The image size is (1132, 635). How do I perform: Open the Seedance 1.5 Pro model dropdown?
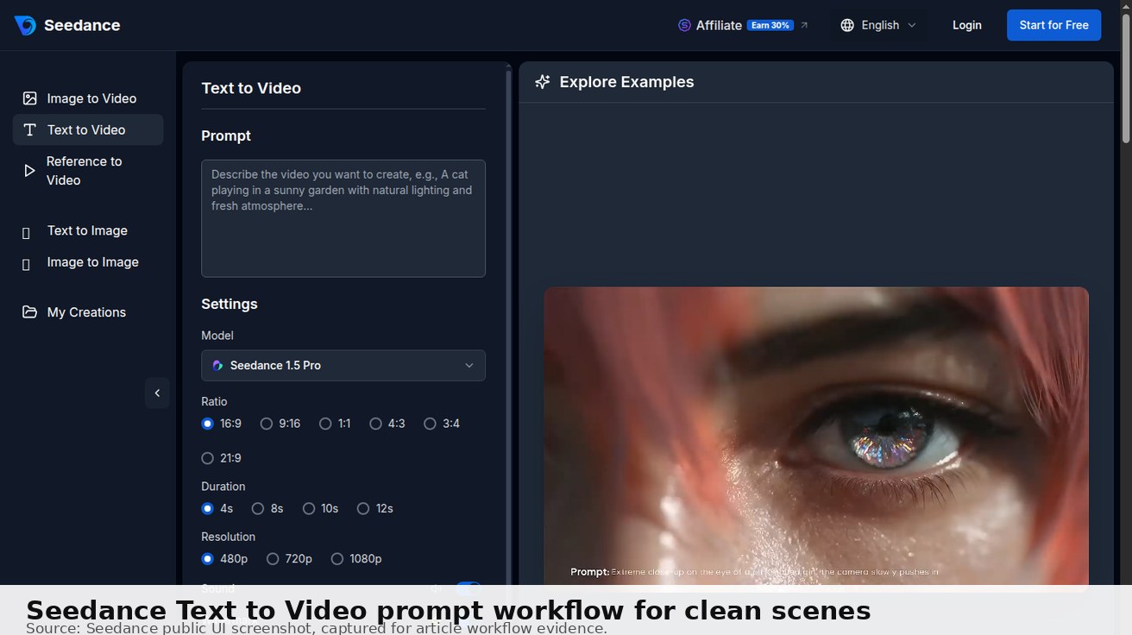point(343,365)
